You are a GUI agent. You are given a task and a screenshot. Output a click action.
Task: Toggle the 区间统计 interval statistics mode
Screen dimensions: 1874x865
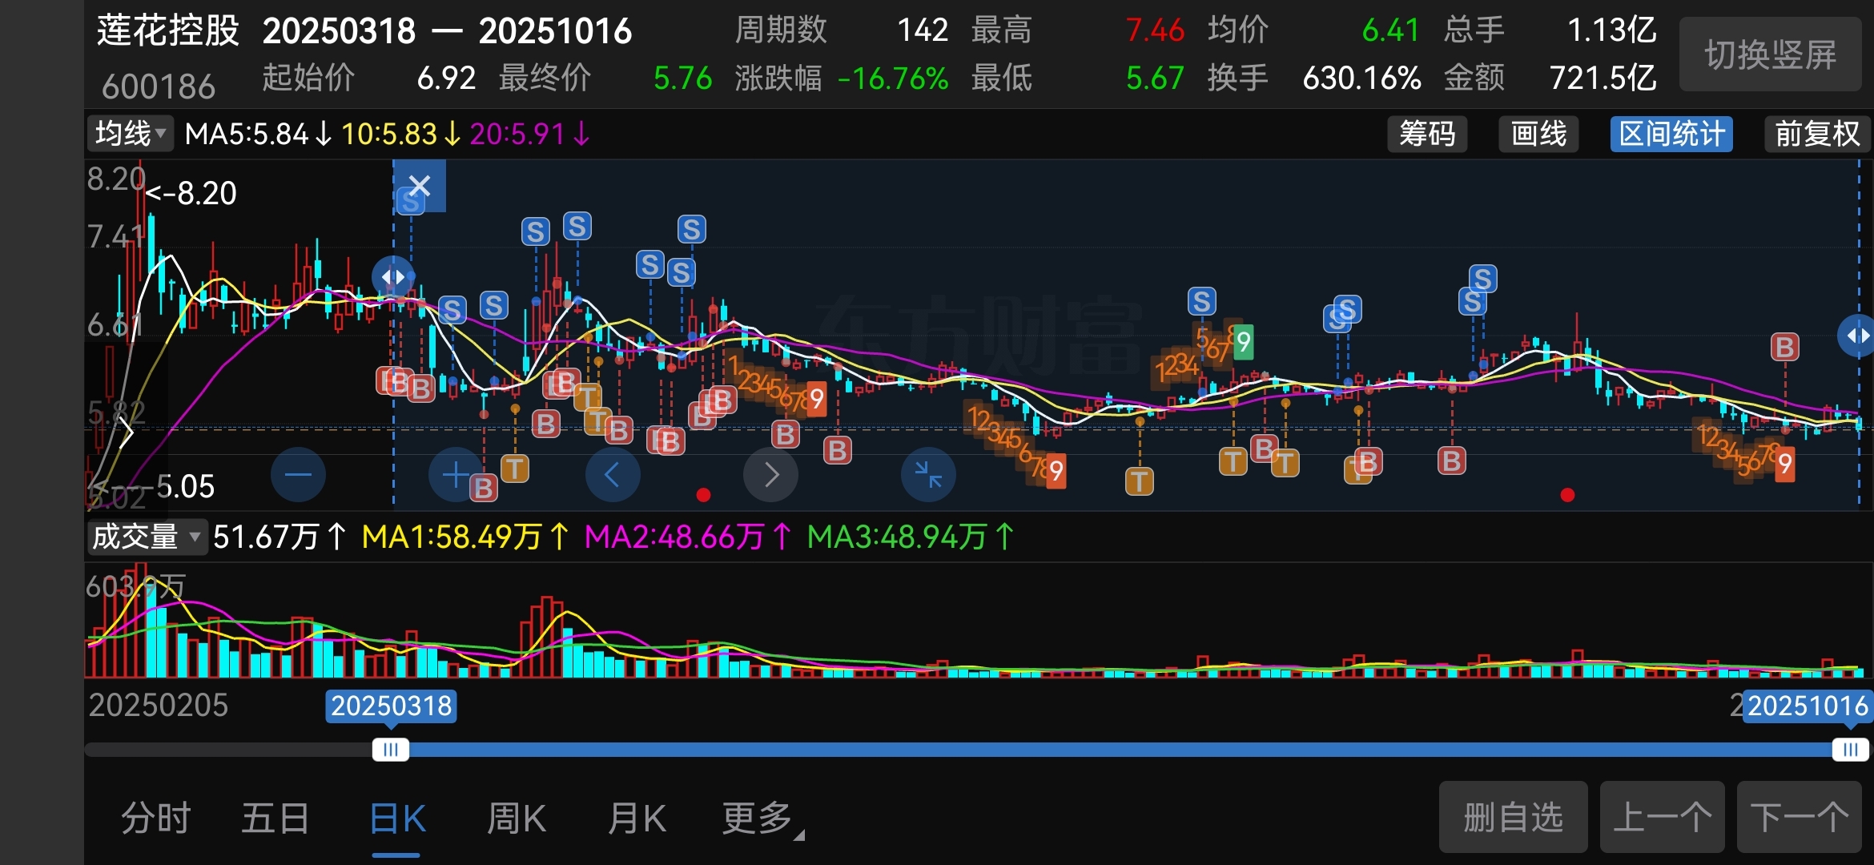pos(1671,134)
